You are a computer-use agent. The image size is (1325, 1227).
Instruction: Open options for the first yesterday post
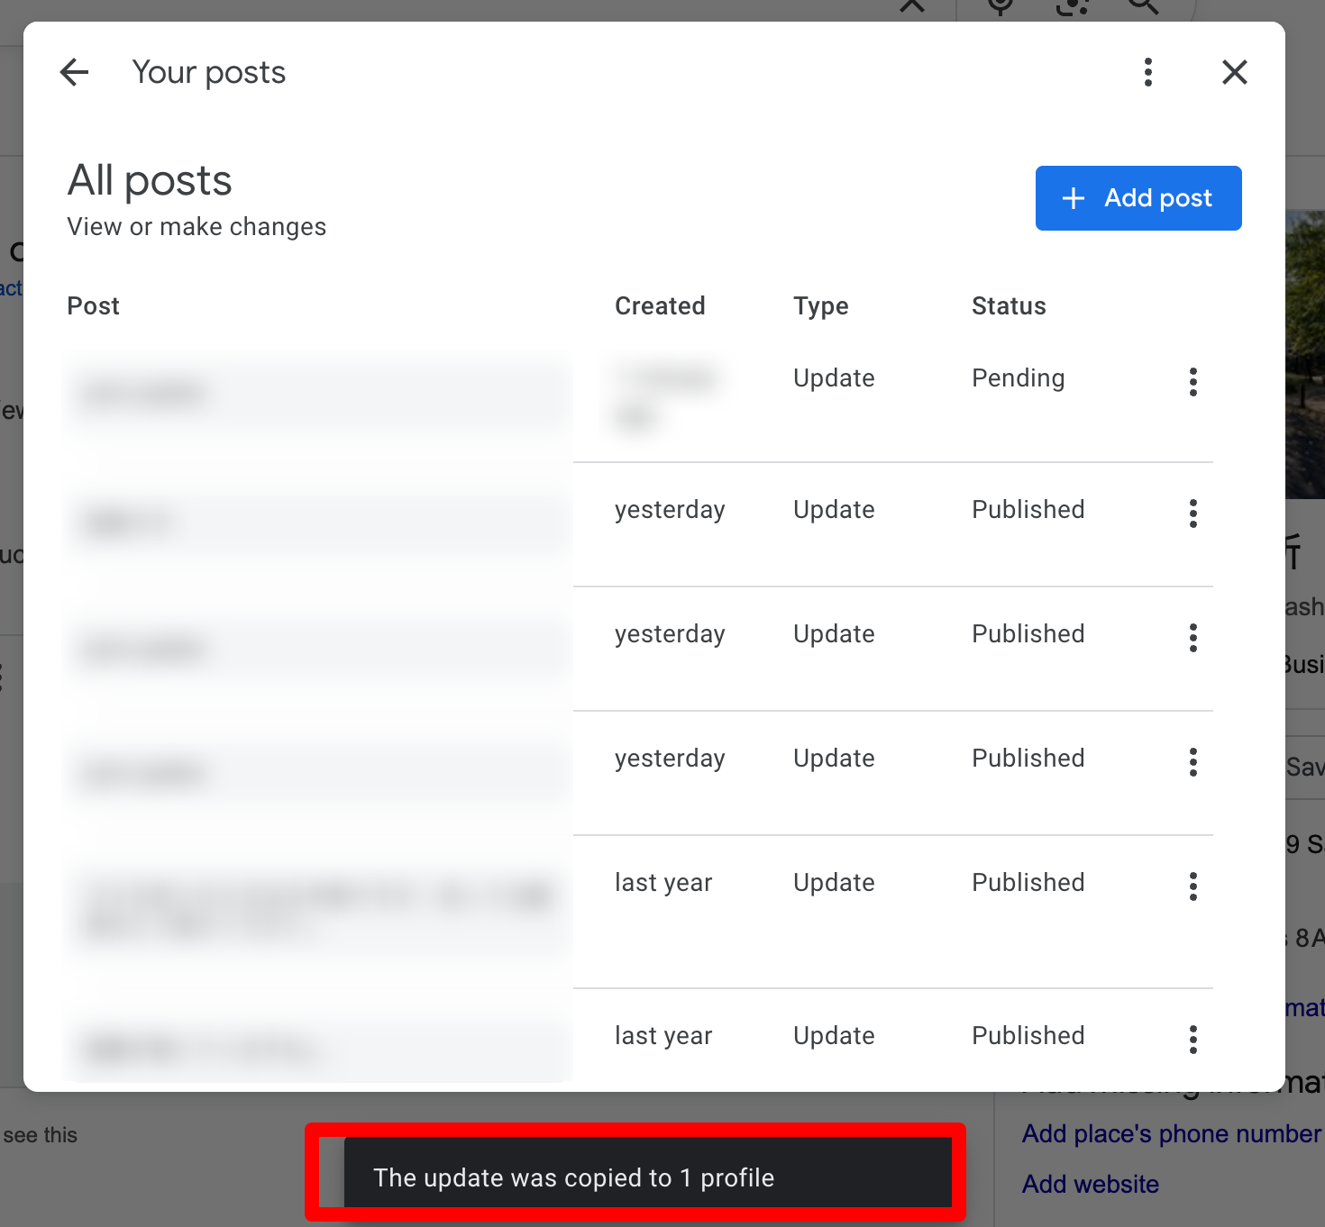coord(1192,514)
